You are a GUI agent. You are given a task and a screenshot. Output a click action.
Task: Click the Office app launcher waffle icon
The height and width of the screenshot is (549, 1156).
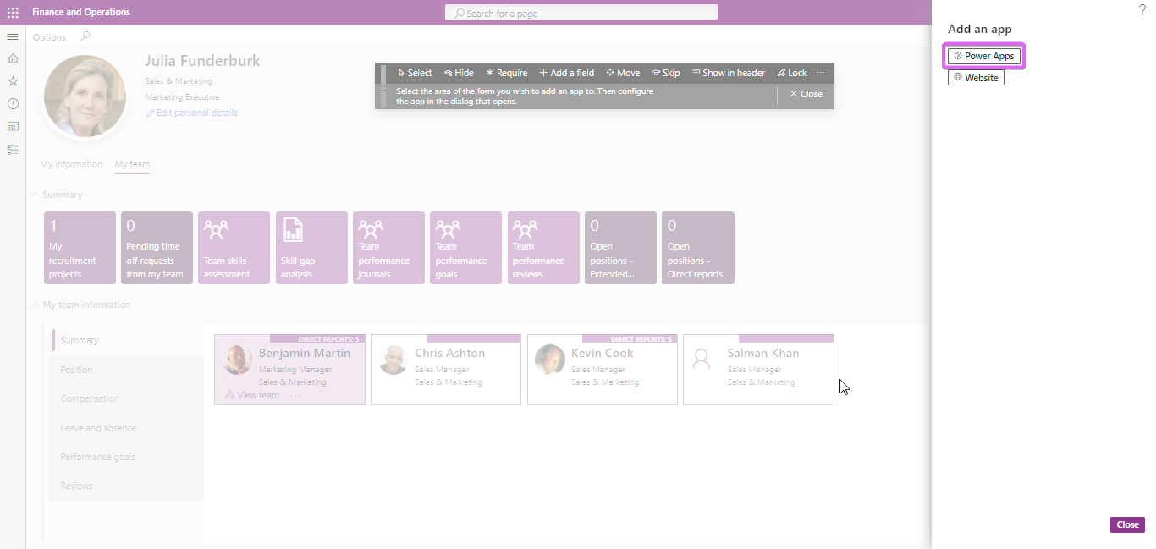(x=12, y=12)
